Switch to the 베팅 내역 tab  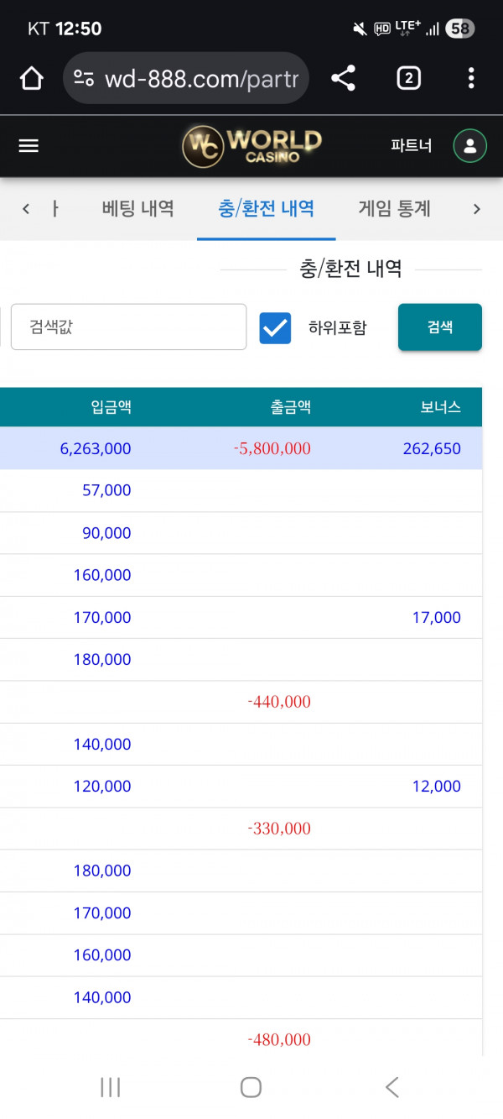point(137,209)
